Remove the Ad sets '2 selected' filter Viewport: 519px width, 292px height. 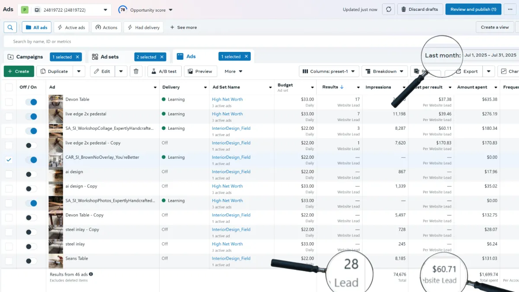pos(162,57)
